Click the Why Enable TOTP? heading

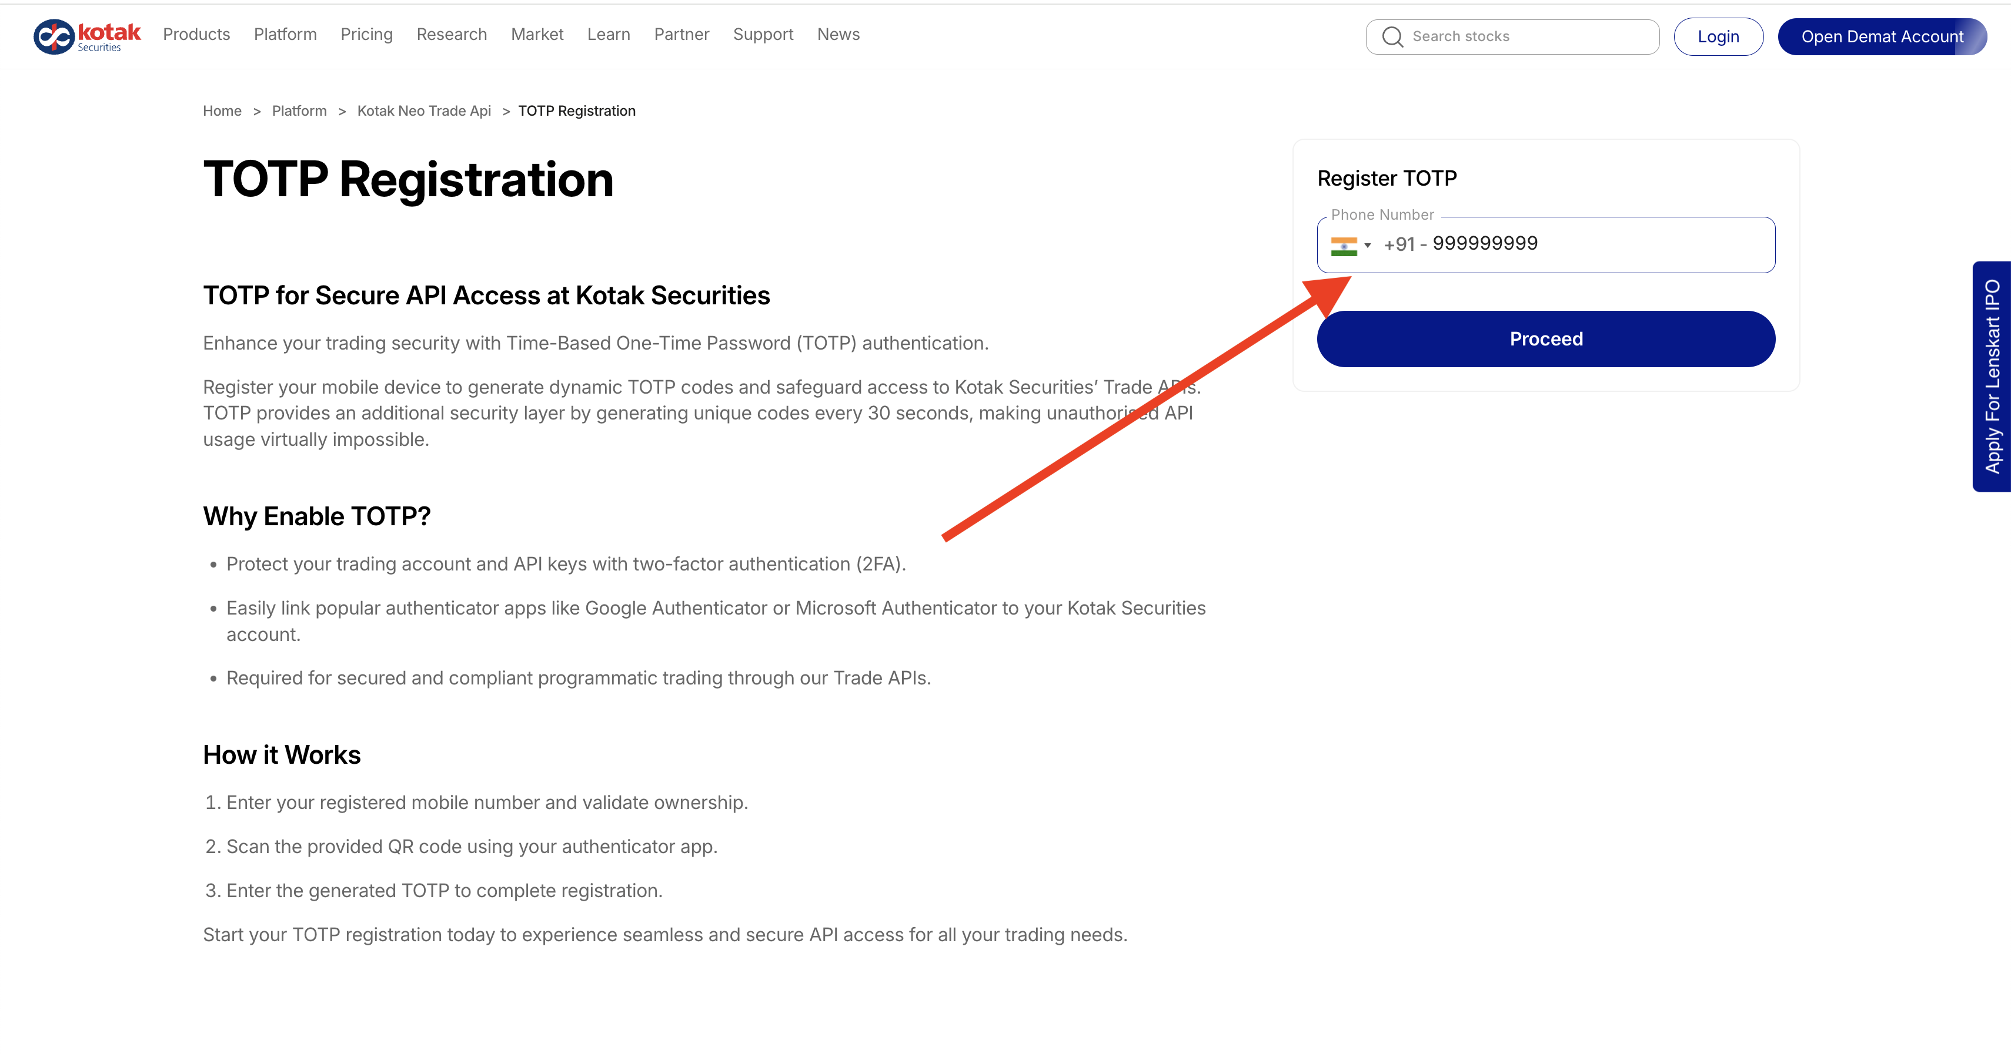point(316,516)
